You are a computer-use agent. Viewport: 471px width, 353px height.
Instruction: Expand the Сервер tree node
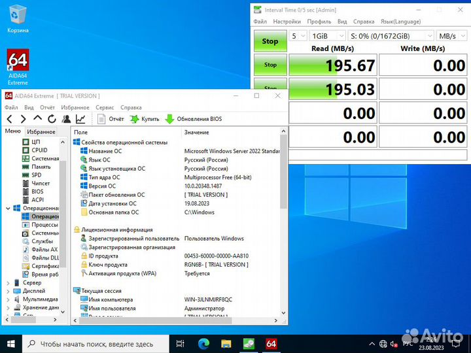click(8, 283)
